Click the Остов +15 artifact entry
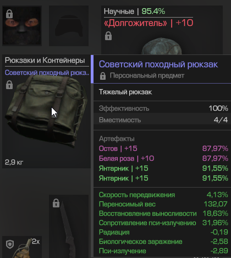This screenshot has width=231, height=258. click(163, 149)
